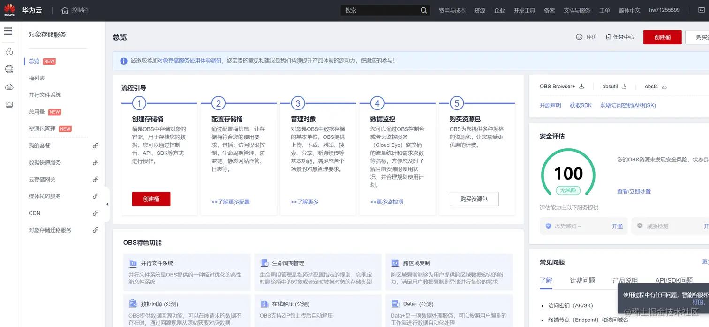Viewport: 709px width, 327px height.
Task: Click 创建桶 button in step 1 card
Action: pyautogui.click(x=151, y=199)
